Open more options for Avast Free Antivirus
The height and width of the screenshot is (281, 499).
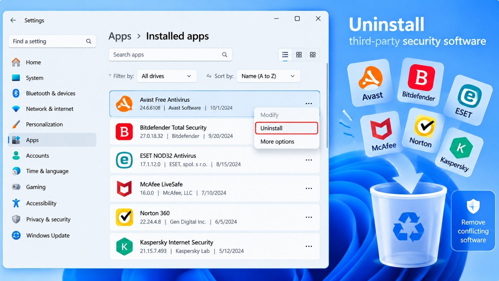point(309,103)
